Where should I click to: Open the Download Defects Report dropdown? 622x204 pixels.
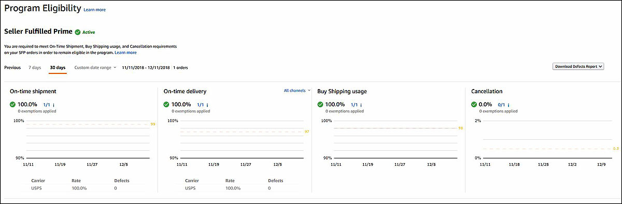tap(579, 67)
